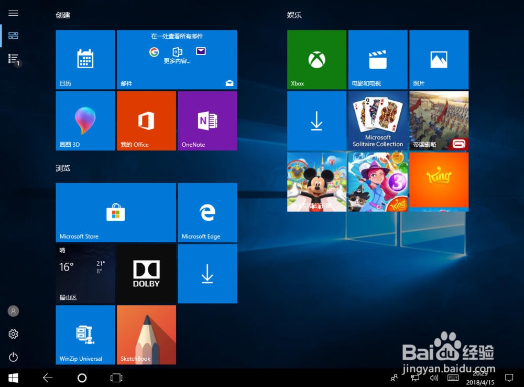524x387 pixels.
Task: Switch to the all apps list icon
Action: pos(14,59)
